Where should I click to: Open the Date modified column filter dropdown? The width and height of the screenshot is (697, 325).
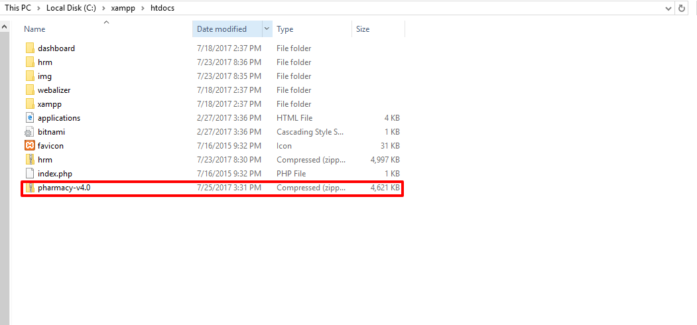click(x=267, y=29)
